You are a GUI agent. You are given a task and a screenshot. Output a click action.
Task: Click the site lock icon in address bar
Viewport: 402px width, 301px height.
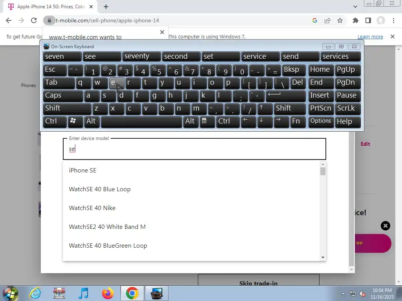(x=49, y=20)
